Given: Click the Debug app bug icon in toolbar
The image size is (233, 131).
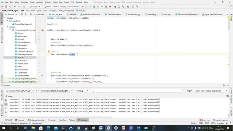Looking at the screenshot, I should click(x=94, y=7).
